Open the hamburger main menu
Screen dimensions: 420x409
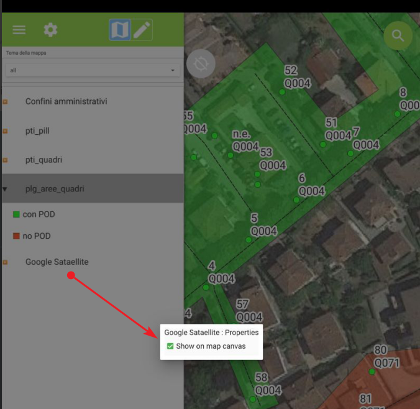tap(19, 30)
